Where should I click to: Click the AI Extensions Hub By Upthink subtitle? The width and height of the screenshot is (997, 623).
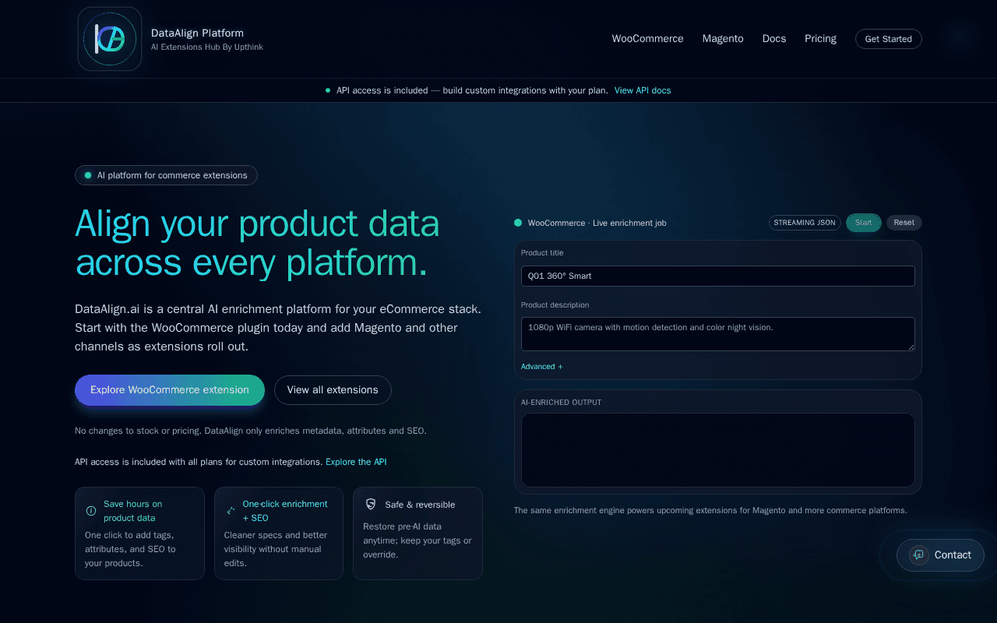pos(207,48)
